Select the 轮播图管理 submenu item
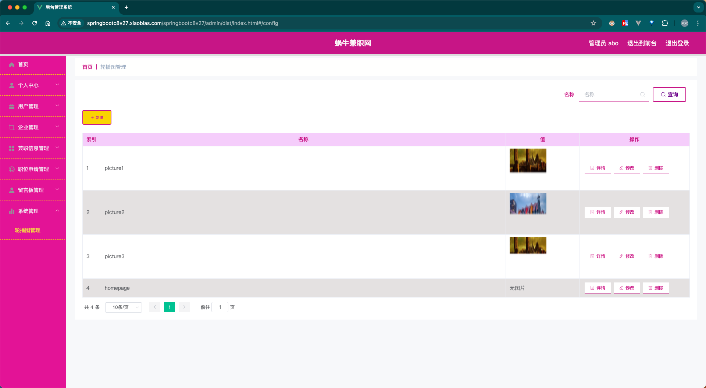Screen dimensions: 706x388 click(28, 230)
